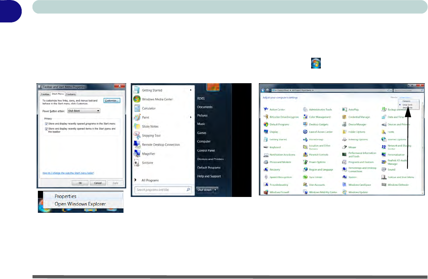Open address bar history dropdown in Control Panel

[x=388, y=91]
